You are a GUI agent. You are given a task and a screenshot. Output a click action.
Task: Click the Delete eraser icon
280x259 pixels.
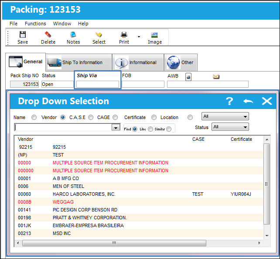click(48, 34)
